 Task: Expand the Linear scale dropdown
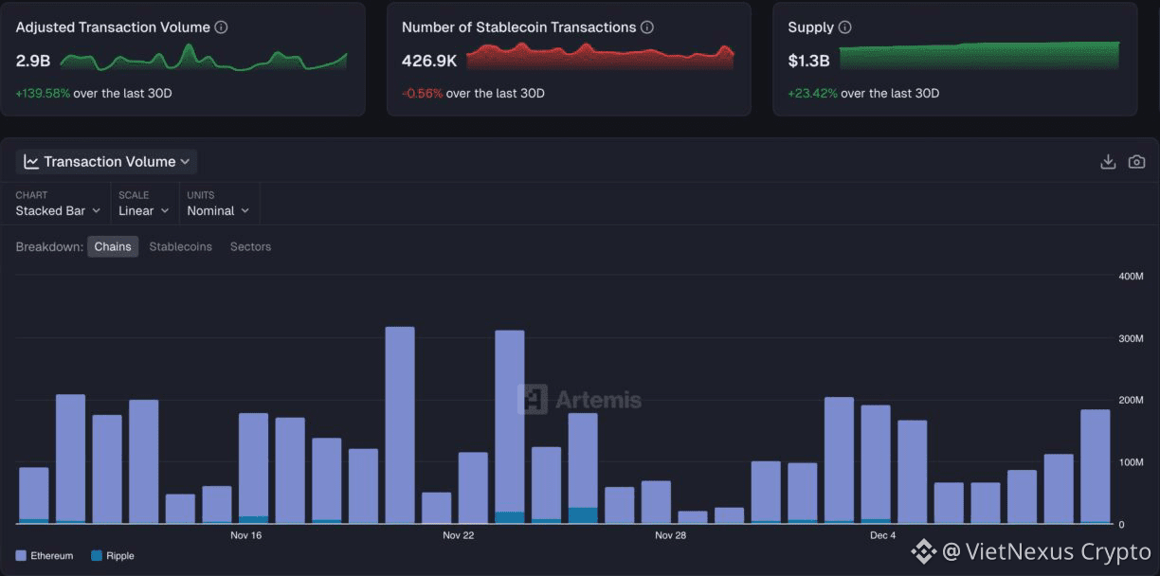tap(144, 210)
